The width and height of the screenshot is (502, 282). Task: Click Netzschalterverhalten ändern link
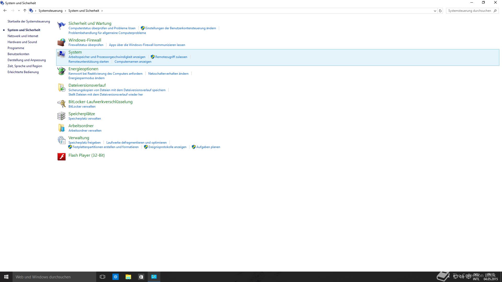point(168,74)
